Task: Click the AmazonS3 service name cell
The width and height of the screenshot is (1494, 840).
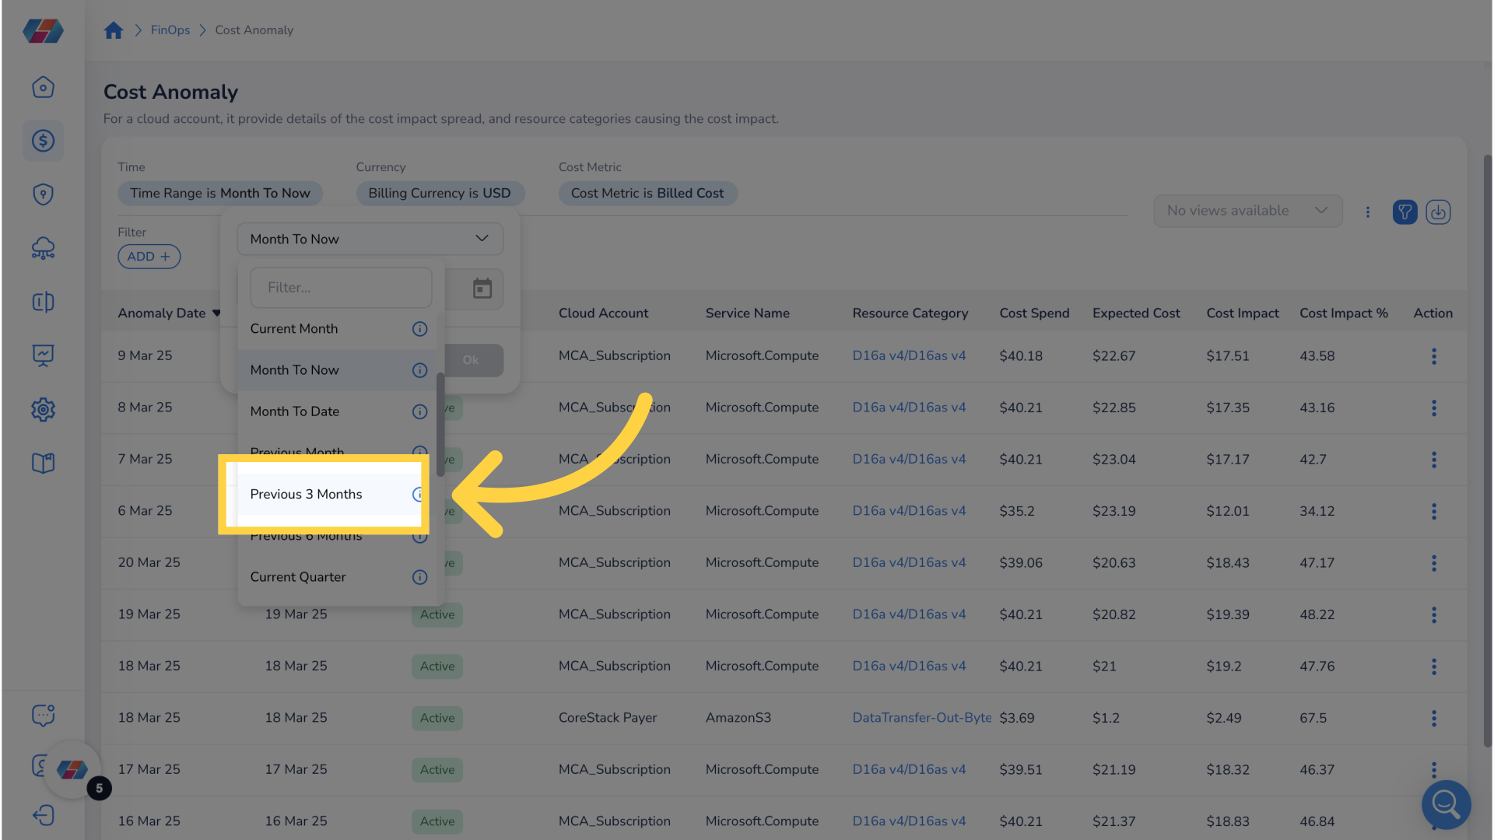Action: tap(738, 718)
